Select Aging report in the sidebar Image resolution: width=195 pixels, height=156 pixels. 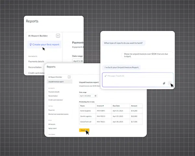(53, 128)
